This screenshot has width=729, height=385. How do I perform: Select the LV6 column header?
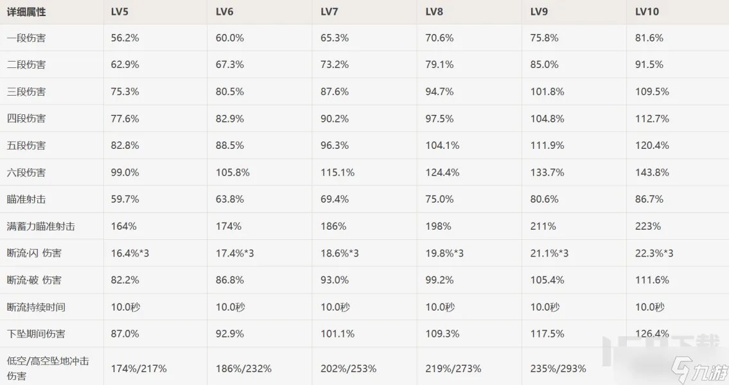(225, 12)
